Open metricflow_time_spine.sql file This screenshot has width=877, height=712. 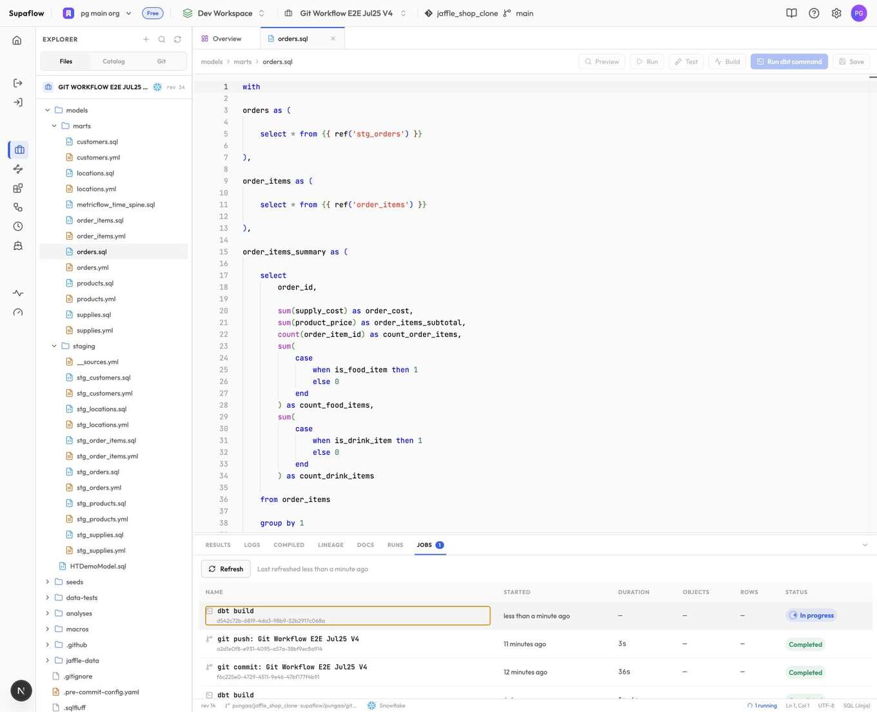click(x=115, y=205)
